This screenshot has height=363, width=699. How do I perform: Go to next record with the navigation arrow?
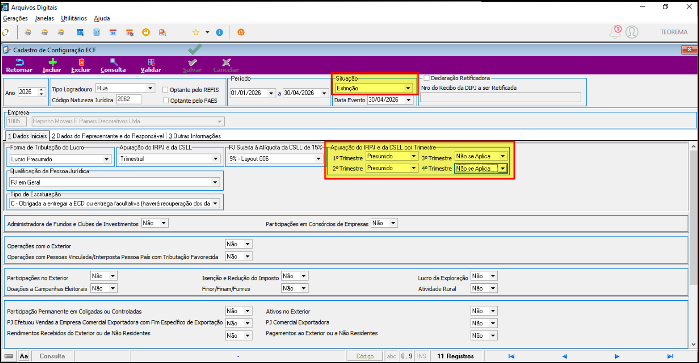[x=617, y=356]
